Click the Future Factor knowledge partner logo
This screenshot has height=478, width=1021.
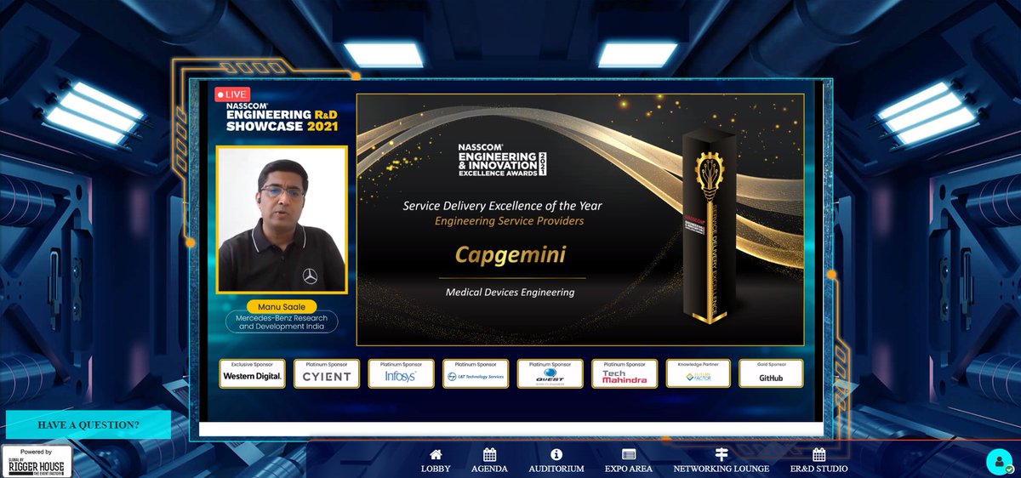pyautogui.click(x=699, y=373)
